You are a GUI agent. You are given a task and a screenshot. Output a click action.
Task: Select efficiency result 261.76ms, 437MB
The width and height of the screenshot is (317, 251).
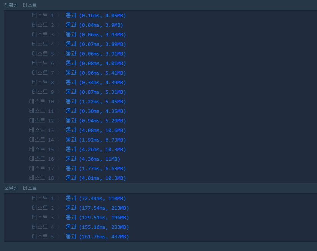click(x=97, y=237)
